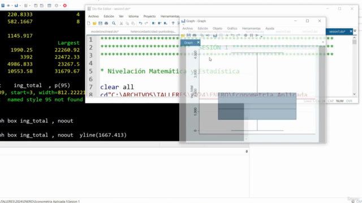Image resolution: width=362 pixels, height=203 pixels.
Task: Open the Viewer eye icon in Stata toolbar
Action: (8, 6)
